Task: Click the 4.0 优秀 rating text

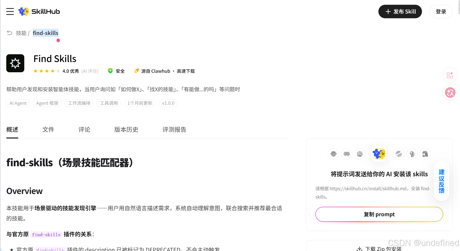Action: pos(71,71)
